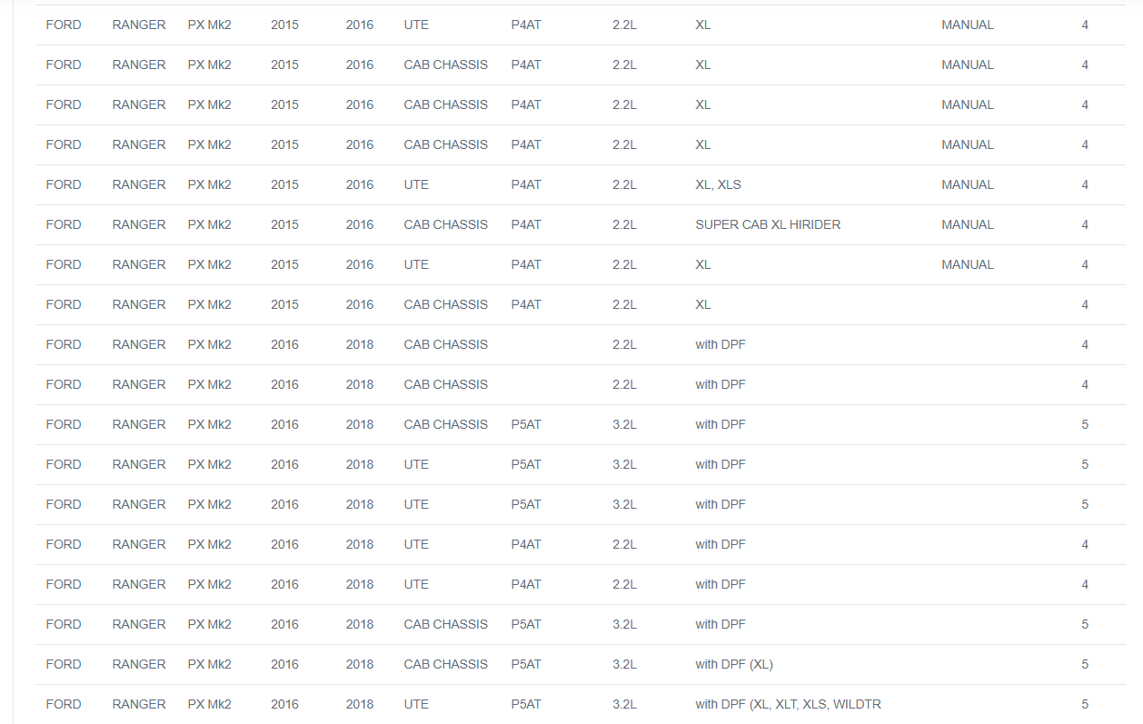
Task: Click MANUAL in the 'XL, XLS' row
Action: click(968, 184)
